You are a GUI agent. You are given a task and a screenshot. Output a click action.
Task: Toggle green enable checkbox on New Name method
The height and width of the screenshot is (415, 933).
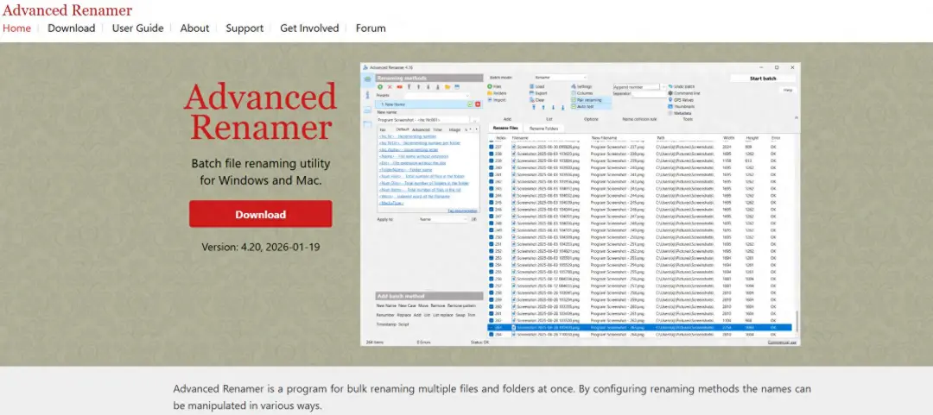pyautogui.click(x=470, y=104)
